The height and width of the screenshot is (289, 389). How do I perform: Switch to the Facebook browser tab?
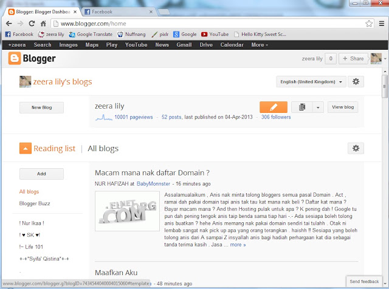[119, 12]
